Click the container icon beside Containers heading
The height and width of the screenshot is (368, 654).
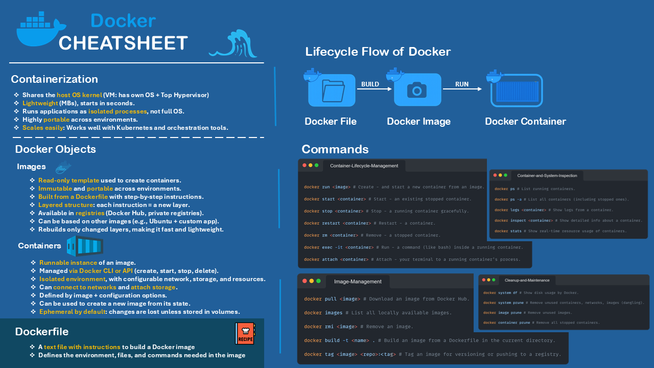coord(84,246)
